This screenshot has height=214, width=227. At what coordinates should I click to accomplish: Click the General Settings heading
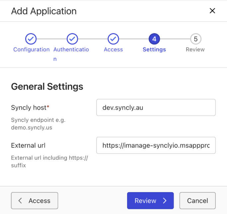pyautogui.click(x=47, y=86)
